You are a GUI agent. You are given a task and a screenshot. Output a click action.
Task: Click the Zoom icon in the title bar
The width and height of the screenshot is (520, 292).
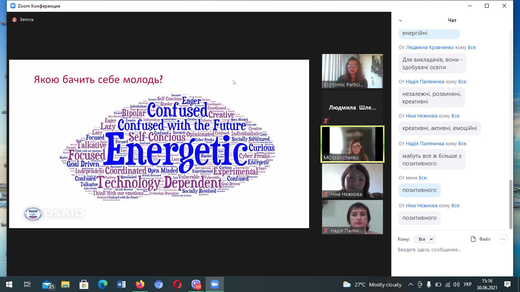pos(13,6)
